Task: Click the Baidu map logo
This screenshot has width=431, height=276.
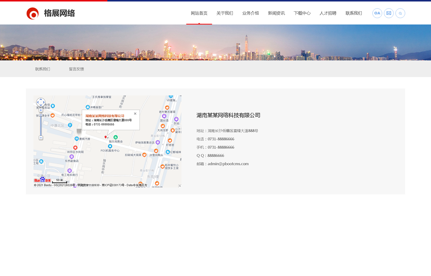Action: (x=42, y=180)
